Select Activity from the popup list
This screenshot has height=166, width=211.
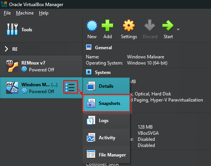coord(106,138)
